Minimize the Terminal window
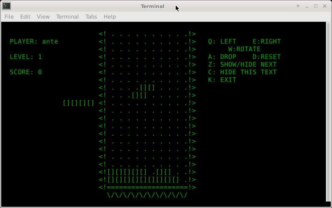Screen dimensions: 332x208 (307, 6)
